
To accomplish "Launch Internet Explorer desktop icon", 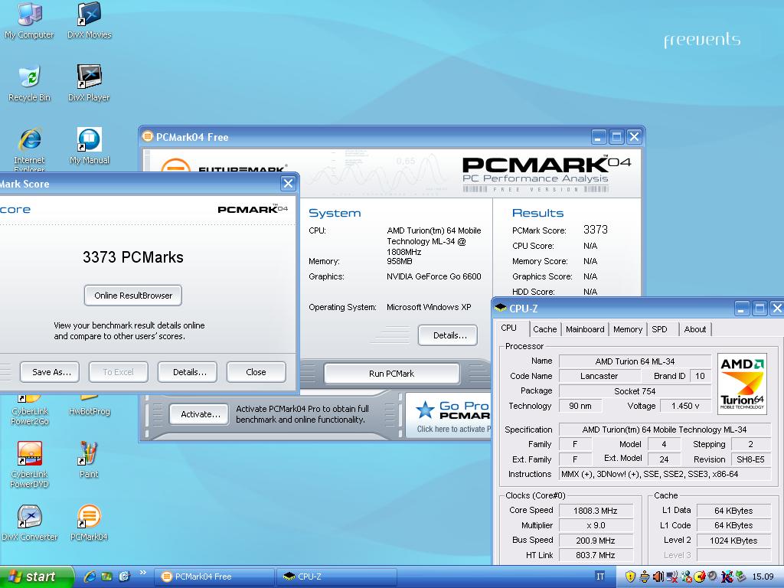I will [30, 149].
